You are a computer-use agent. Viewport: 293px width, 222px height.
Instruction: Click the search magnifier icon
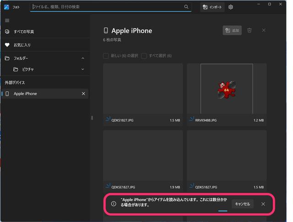point(186,7)
